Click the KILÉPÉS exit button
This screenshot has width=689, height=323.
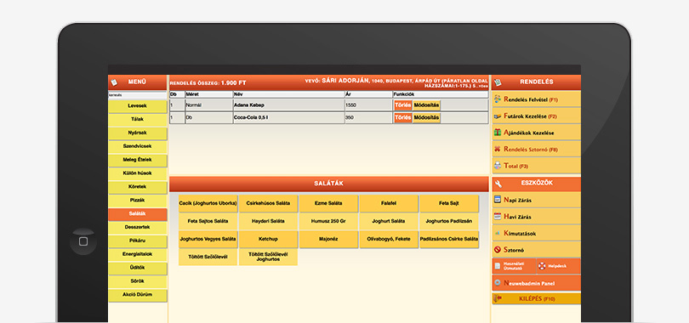click(x=536, y=299)
